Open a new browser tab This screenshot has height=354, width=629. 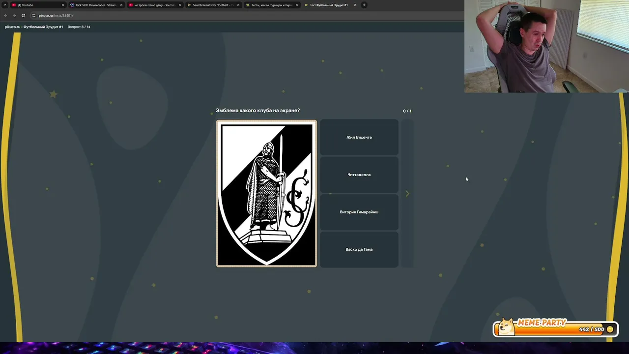pyautogui.click(x=364, y=5)
